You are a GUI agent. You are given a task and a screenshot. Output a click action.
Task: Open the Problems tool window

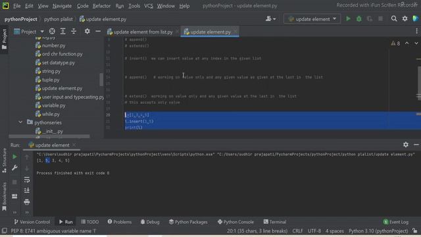[120, 222]
